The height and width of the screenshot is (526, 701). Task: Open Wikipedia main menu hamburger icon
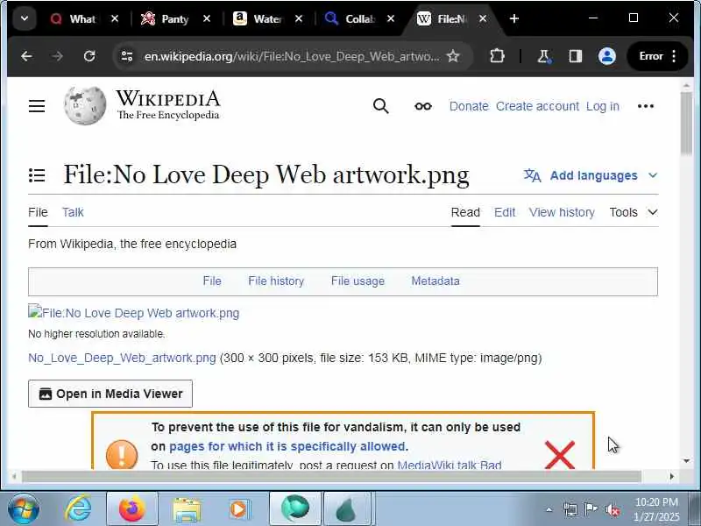point(37,106)
